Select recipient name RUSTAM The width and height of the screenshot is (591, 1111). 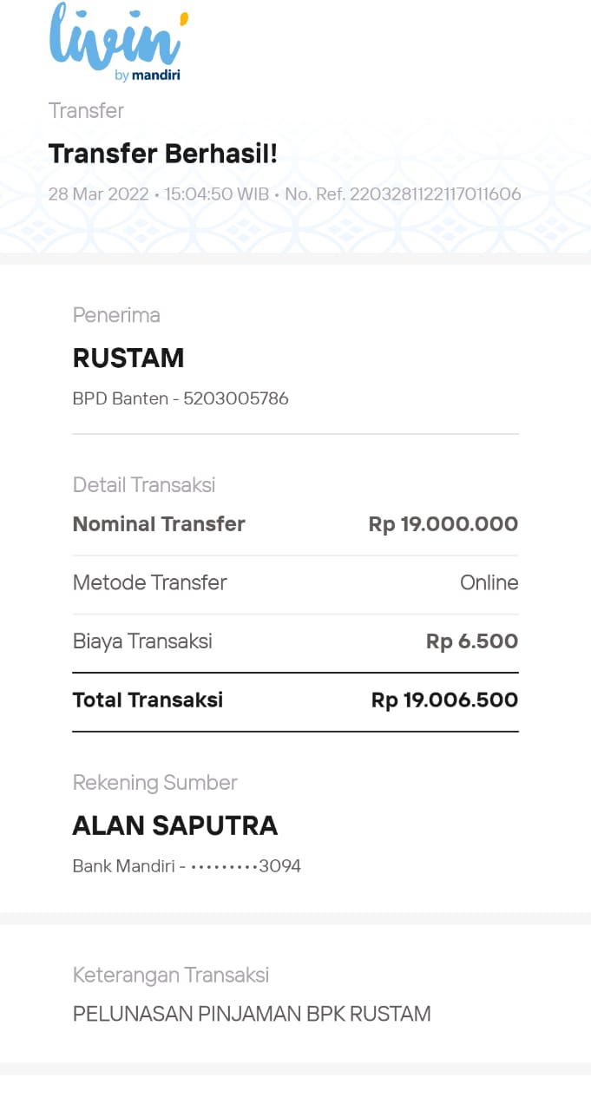(x=128, y=358)
